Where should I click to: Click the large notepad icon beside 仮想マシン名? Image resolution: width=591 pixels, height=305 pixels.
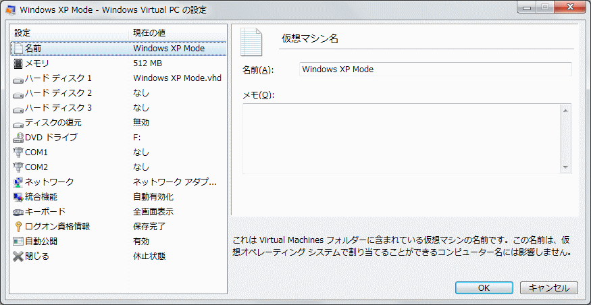point(251,41)
